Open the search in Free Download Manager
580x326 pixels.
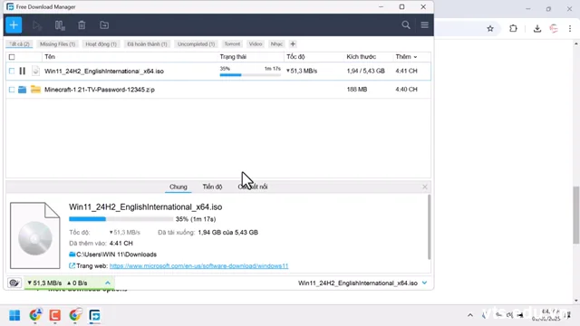[x=406, y=24]
